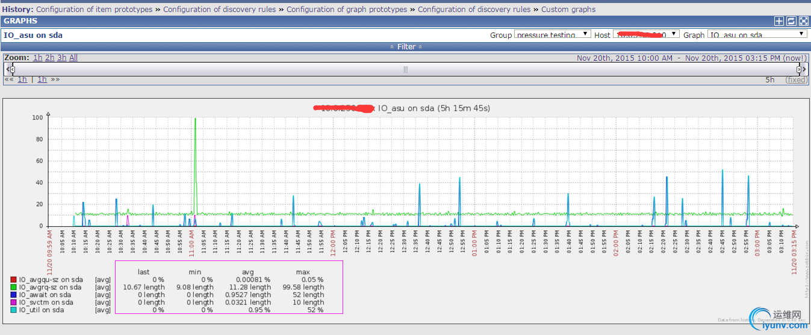Click the green IO_avgrq-sz legend color swatch
Image resolution: width=811 pixels, height=335 pixels.
click(x=13, y=287)
